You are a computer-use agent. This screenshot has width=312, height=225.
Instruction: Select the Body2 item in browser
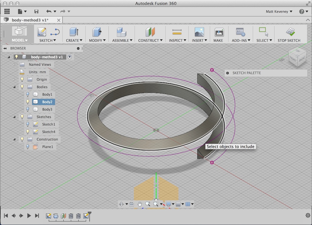point(43,102)
